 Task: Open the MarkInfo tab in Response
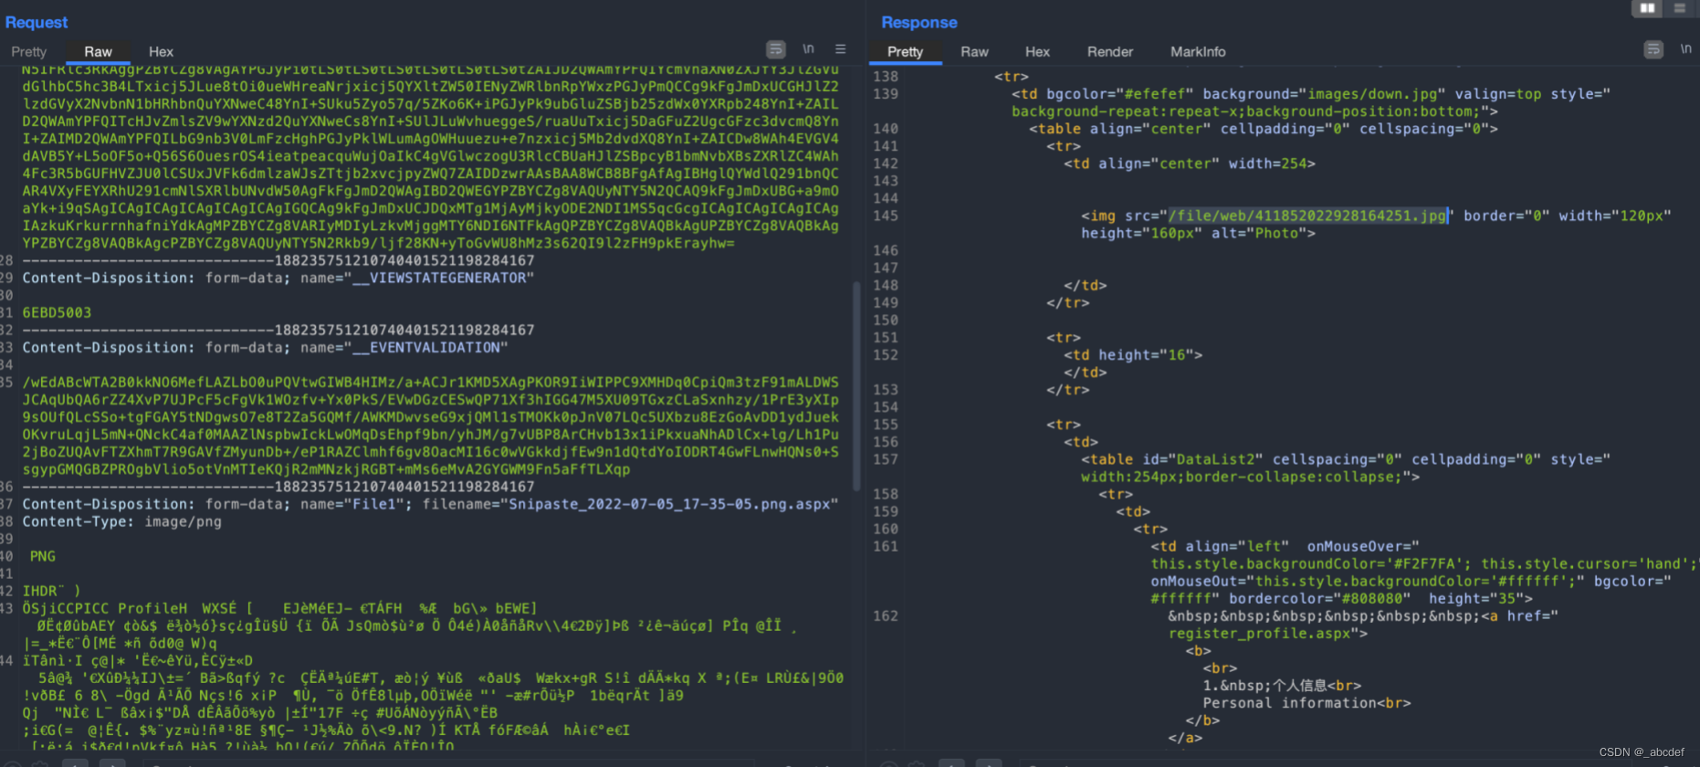tap(1198, 52)
